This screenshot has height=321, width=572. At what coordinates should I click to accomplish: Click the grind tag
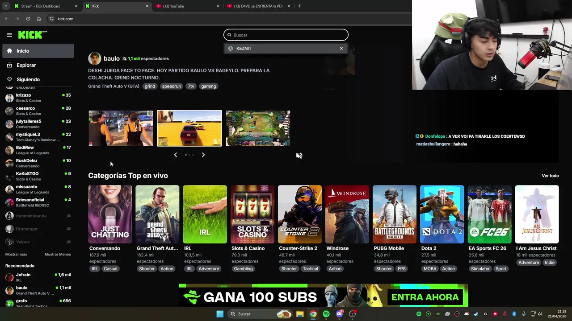click(x=150, y=86)
